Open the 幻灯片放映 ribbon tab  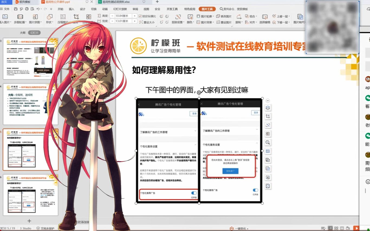(x=120, y=9)
